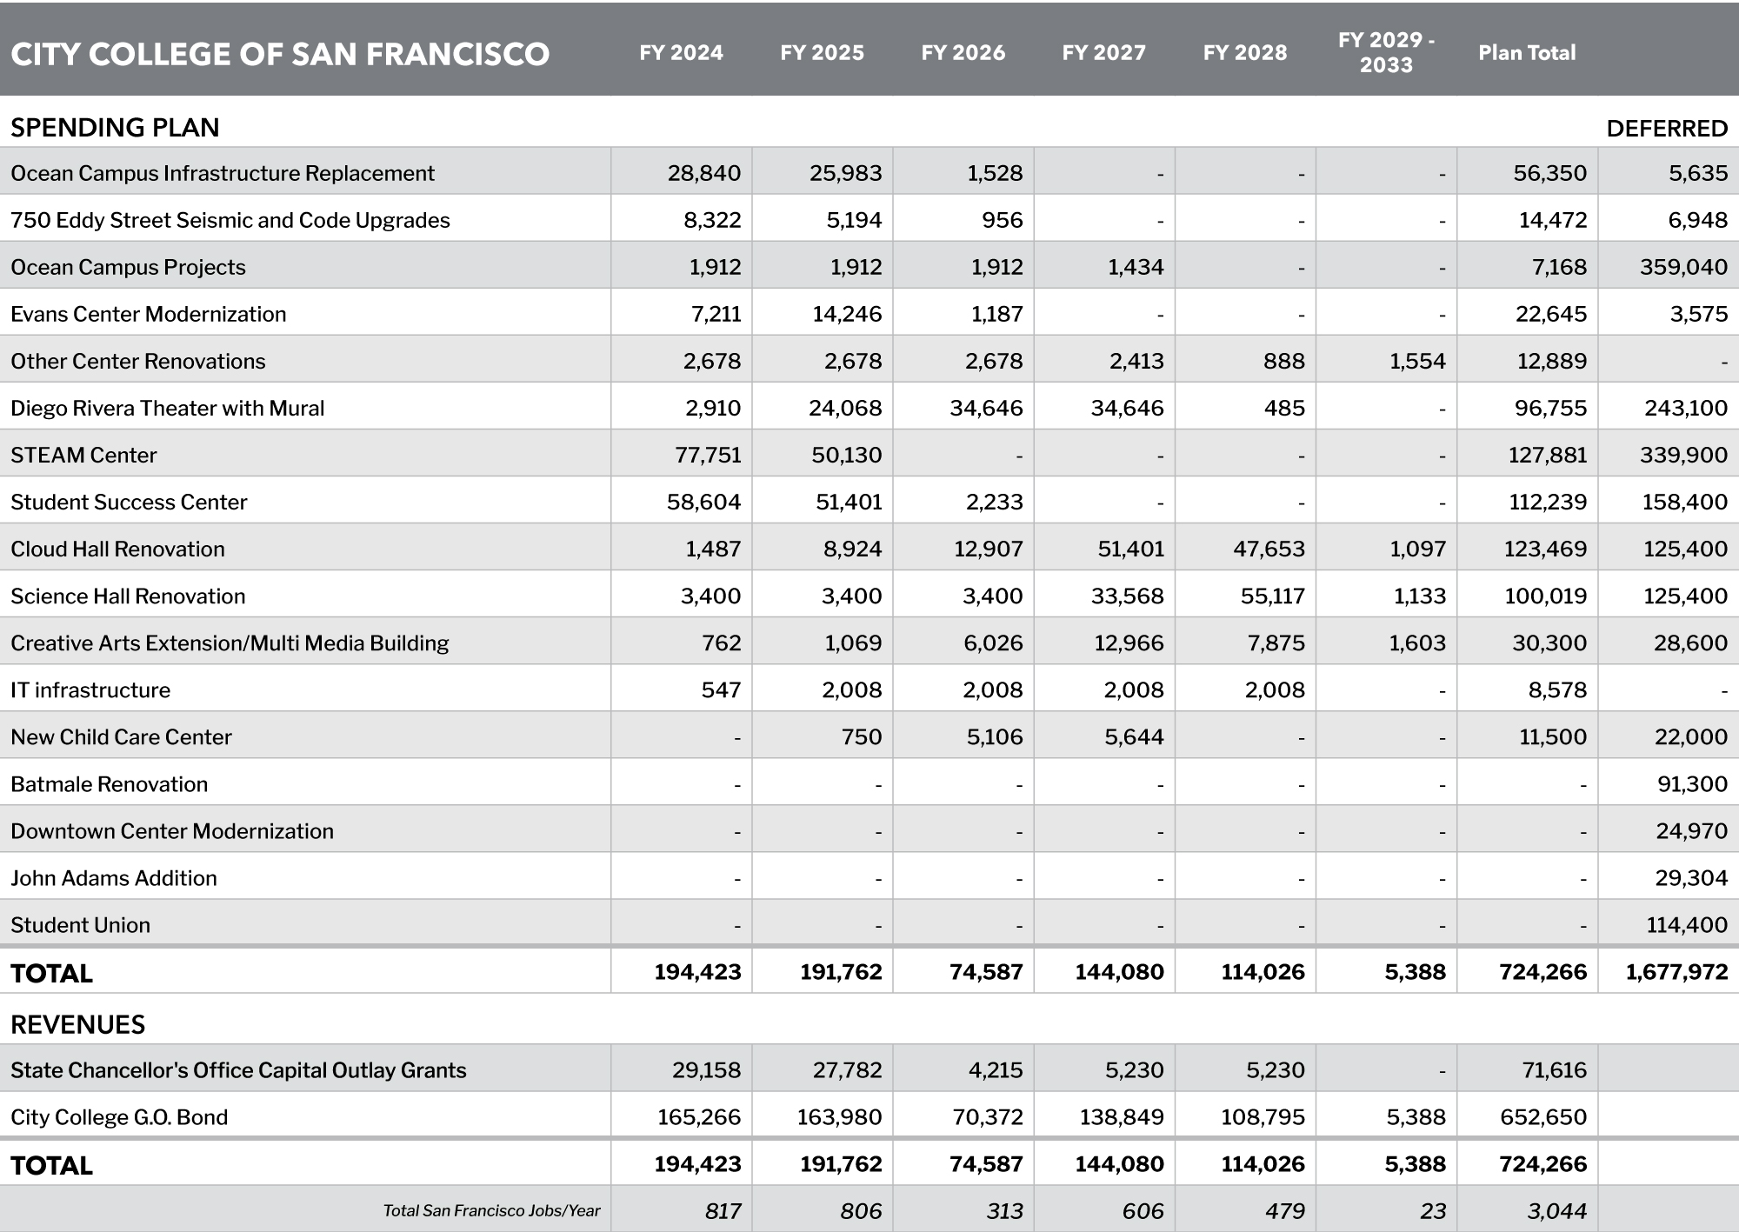This screenshot has width=1739, height=1232.
Task: Select the John Adams Addition row label
Action: pyautogui.click(x=114, y=877)
